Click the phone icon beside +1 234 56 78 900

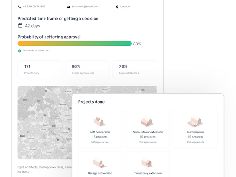point(20,7)
